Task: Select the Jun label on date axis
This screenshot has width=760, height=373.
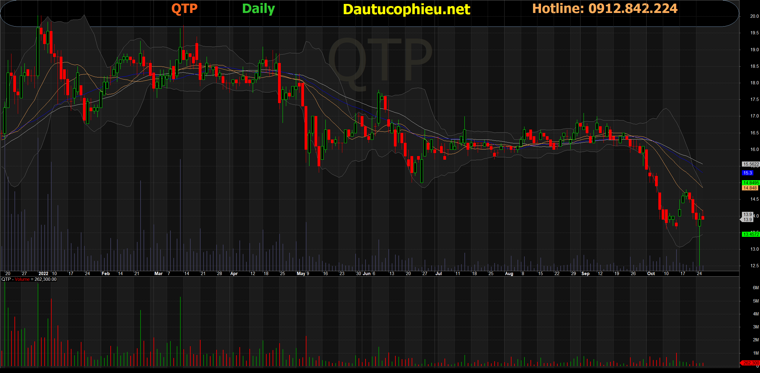Action: (x=366, y=274)
